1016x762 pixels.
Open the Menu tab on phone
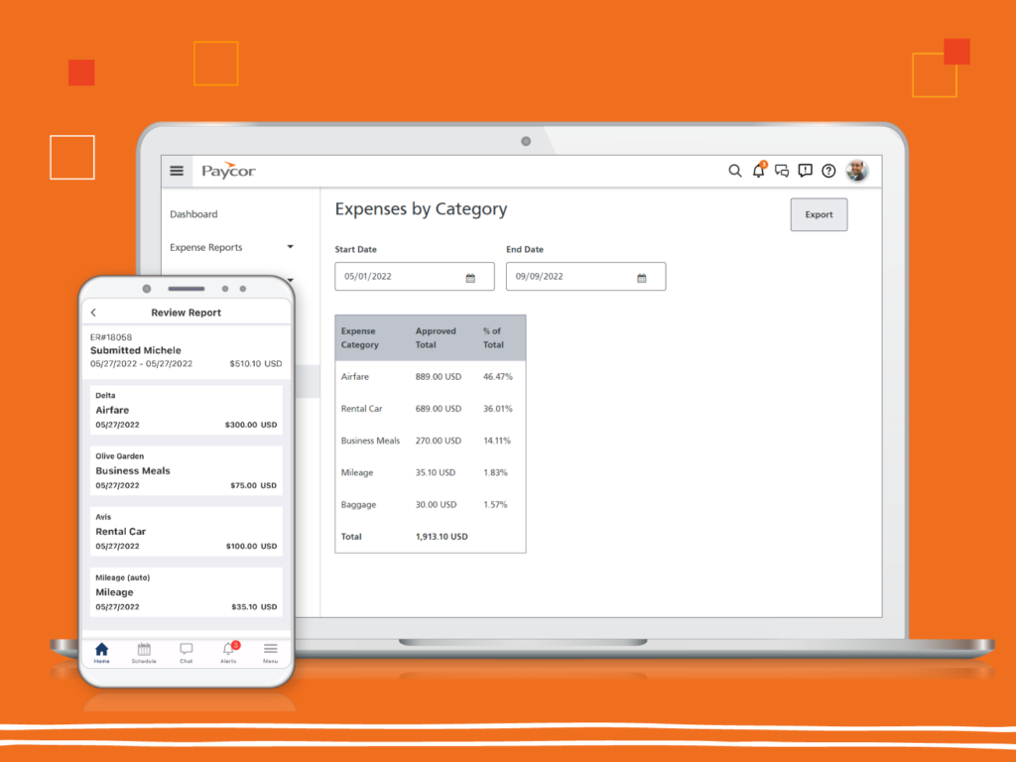tap(270, 653)
